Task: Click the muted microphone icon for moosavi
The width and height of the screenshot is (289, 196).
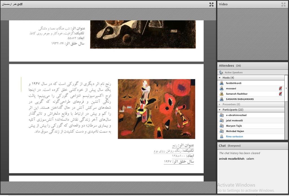Action: coord(280,88)
